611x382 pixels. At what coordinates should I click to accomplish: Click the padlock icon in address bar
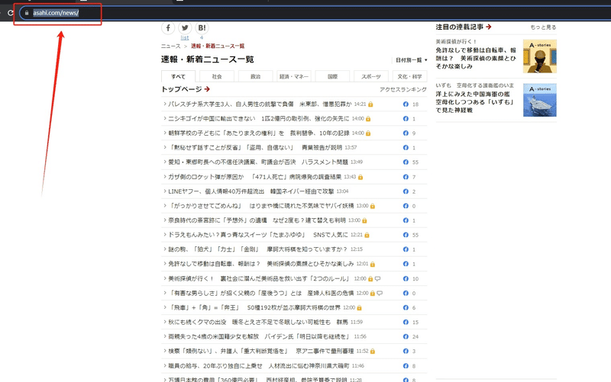(27, 13)
